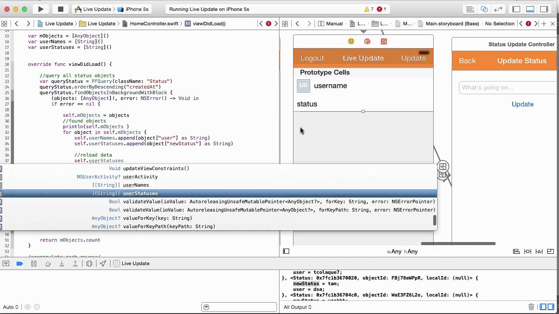Screen dimensions: 559x314
Task: Switch to the Assistant editor icon
Action: (484, 9)
